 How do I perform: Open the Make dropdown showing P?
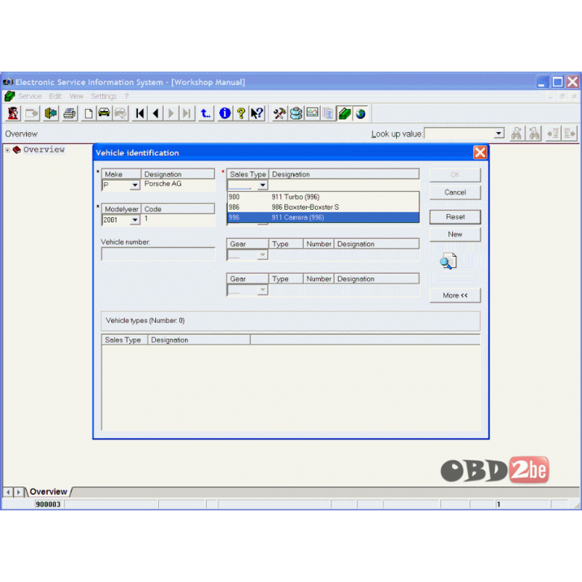point(134,185)
